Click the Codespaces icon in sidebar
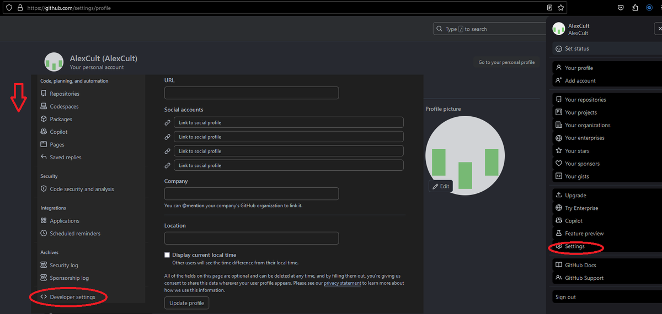662x314 pixels. [44, 106]
